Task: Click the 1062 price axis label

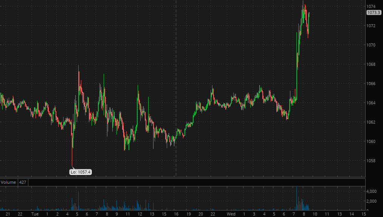Action: (x=371, y=122)
